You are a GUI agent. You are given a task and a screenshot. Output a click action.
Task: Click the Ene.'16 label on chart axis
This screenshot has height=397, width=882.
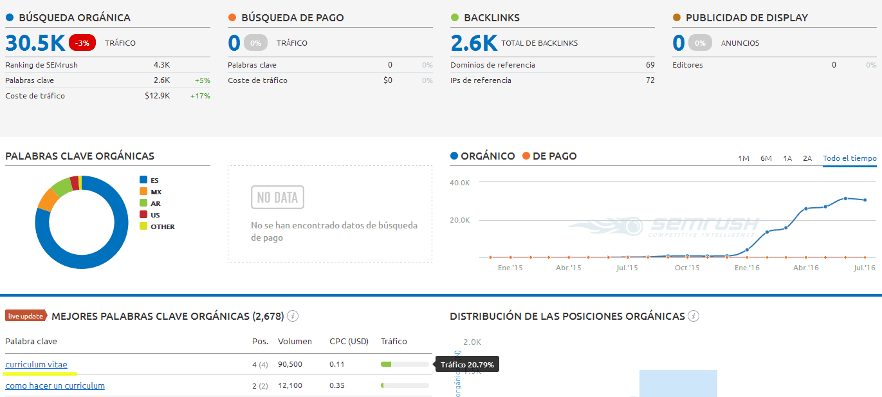[746, 268]
